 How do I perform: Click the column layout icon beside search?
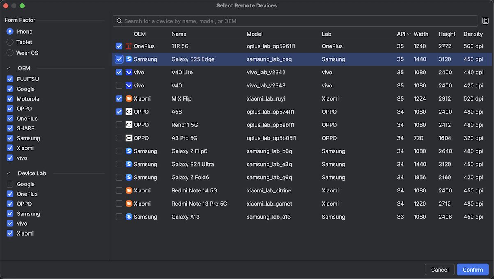[485, 21]
